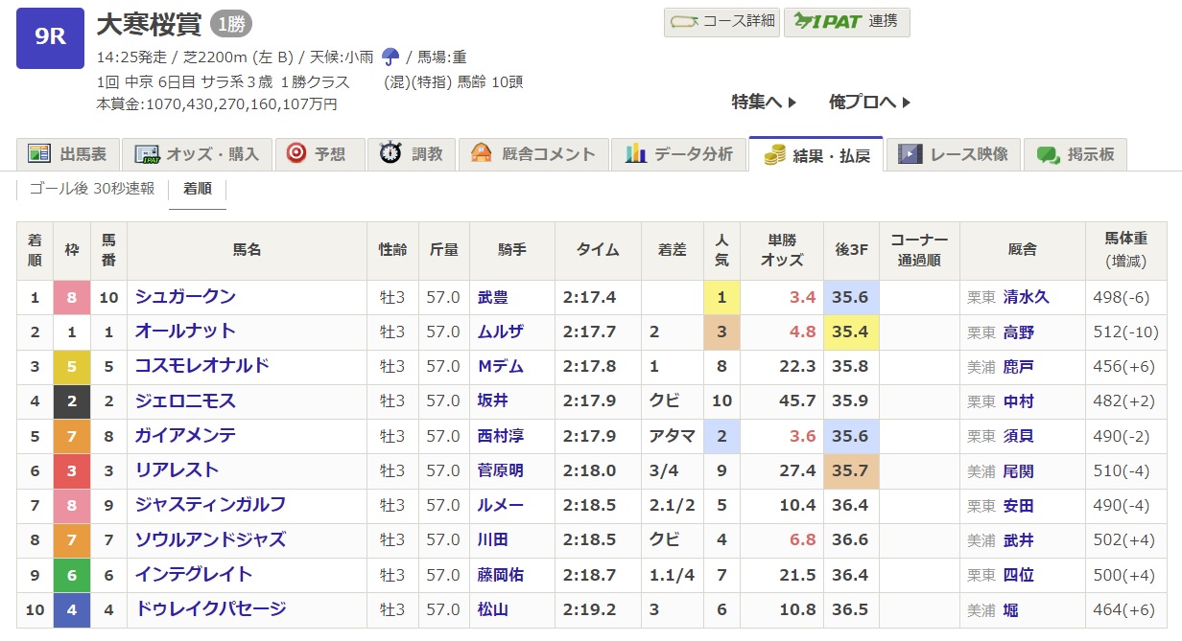Open horse ドゥレイクパセージ details
This screenshot has width=1182, height=641.
click(x=210, y=609)
